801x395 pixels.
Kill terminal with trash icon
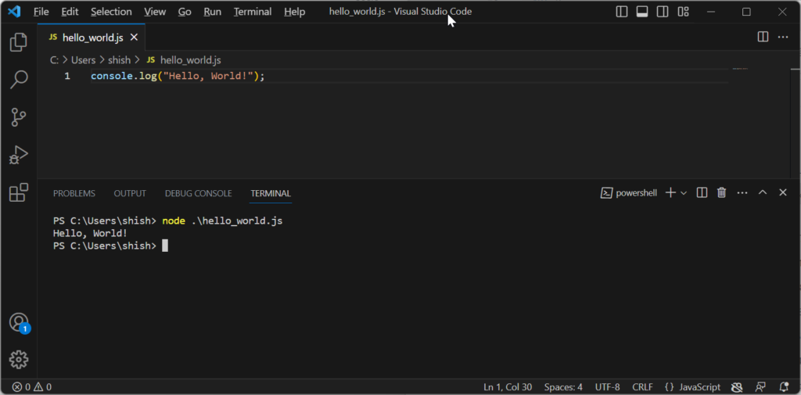[721, 192]
